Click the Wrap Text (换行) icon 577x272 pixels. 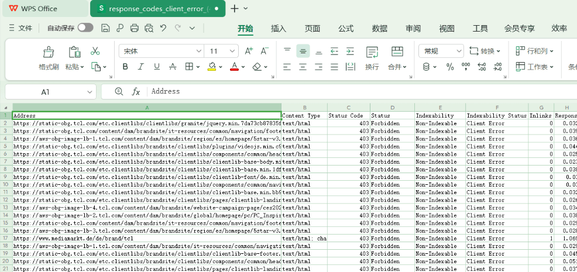click(x=372, y=53)
